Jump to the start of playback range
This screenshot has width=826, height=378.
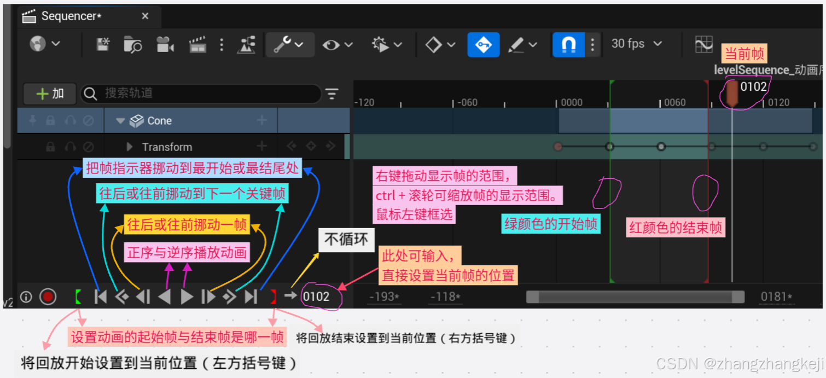click(101, 297)
